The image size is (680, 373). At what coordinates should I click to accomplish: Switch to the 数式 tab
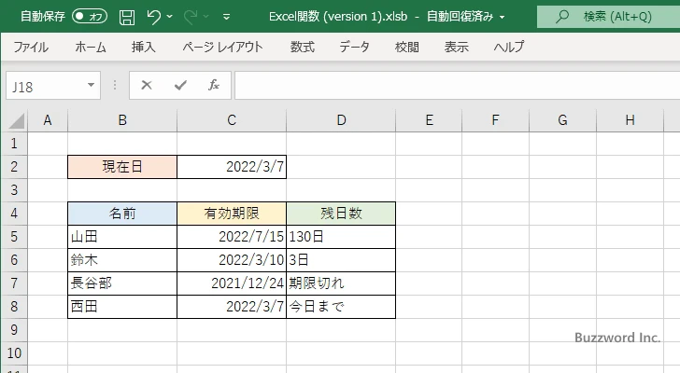(x=303, y=47)
